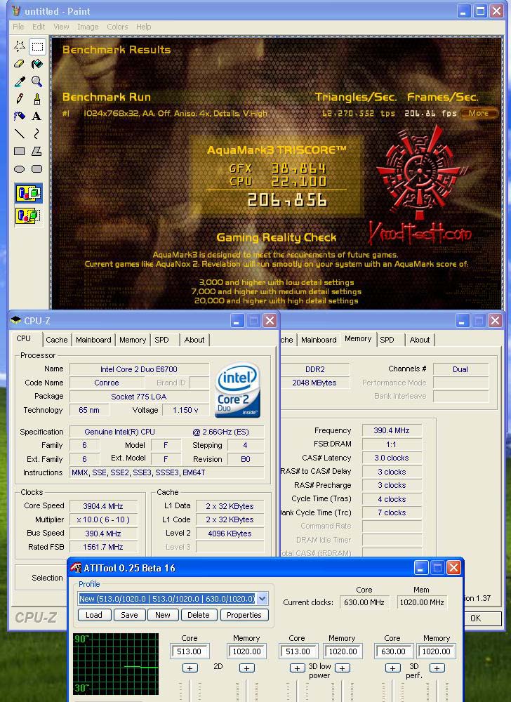Click the 3D low power Memory plus button

pos(343,668)
